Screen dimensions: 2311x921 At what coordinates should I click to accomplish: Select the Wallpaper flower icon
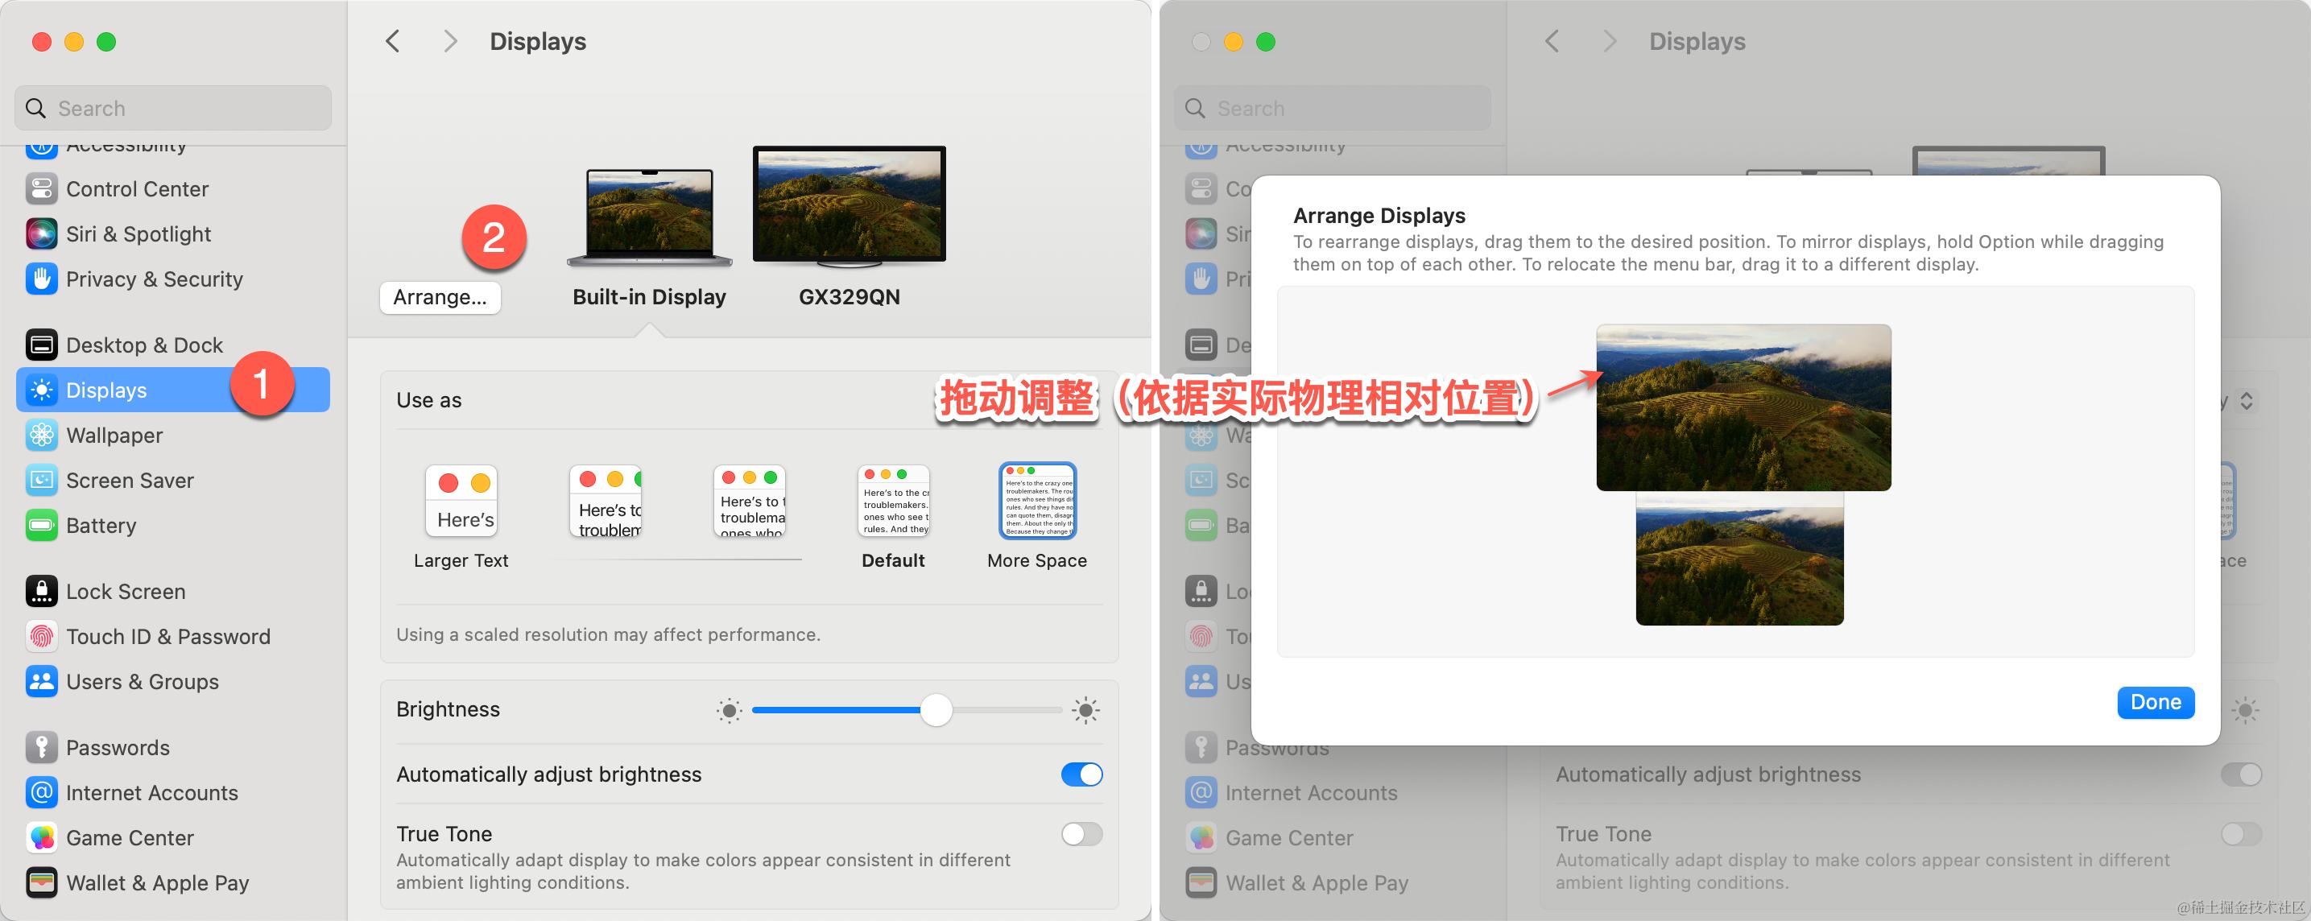click(x=41, y=436)
